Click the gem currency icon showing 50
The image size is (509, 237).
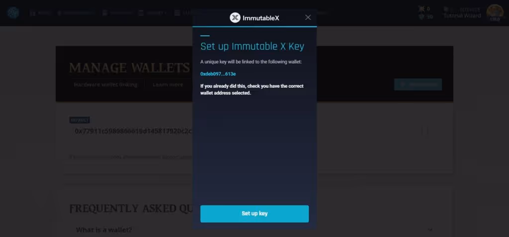[x=422, y=17]
